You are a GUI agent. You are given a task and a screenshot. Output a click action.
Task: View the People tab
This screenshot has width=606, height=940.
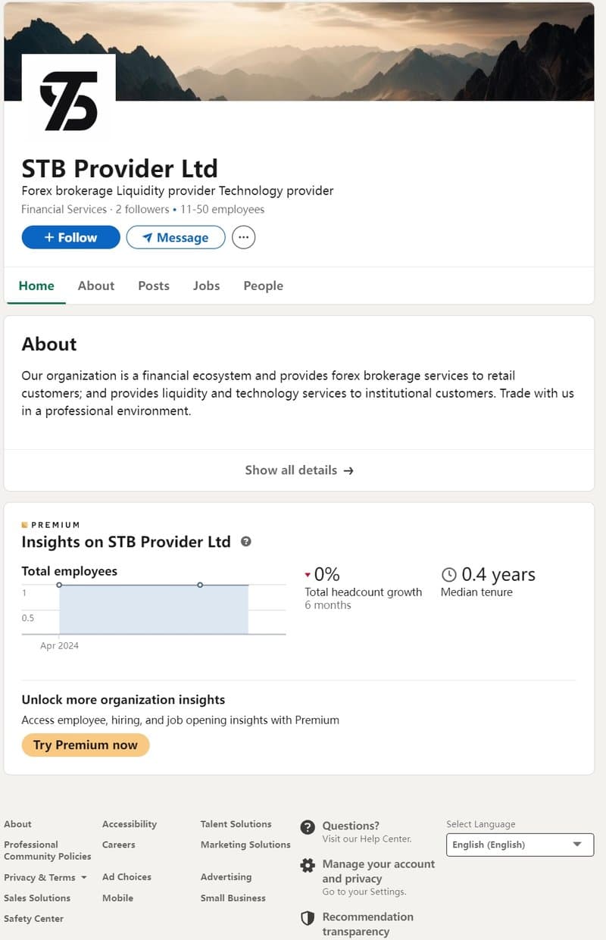tap(263, 286)
